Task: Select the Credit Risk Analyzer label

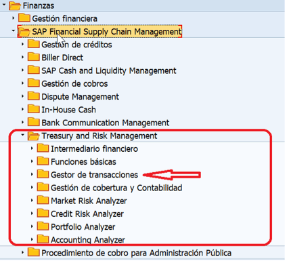Action: click(87, 214)
